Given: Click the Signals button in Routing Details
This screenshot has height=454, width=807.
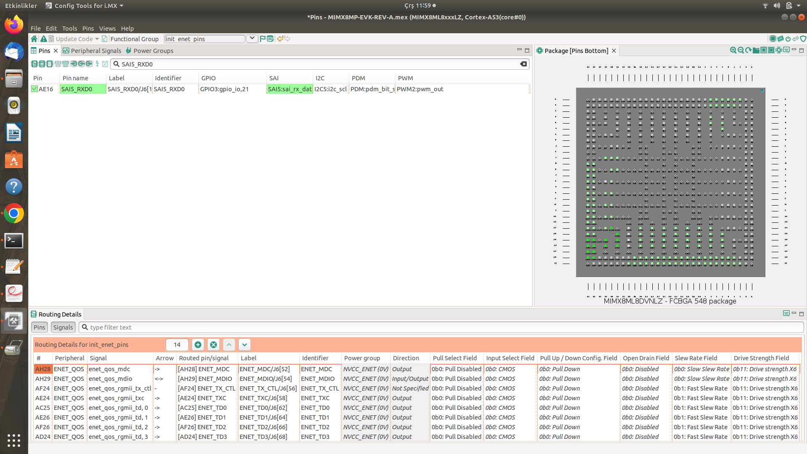Looking at the screenshot, I should [x=63, y=327].
